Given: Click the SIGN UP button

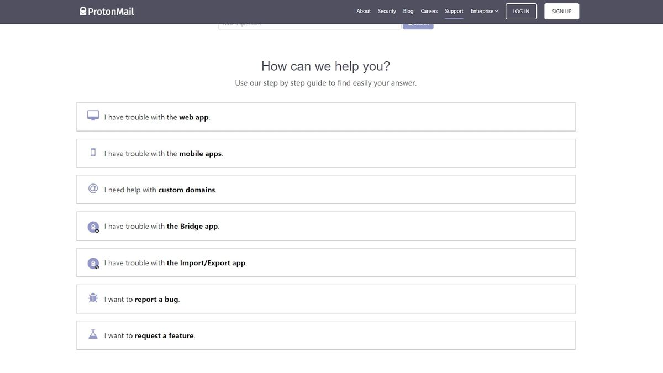Looking at the screenshot, I should (x=561, y=11).
